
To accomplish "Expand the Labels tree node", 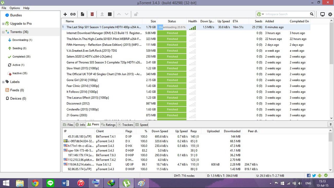I will tap(3, 82).
